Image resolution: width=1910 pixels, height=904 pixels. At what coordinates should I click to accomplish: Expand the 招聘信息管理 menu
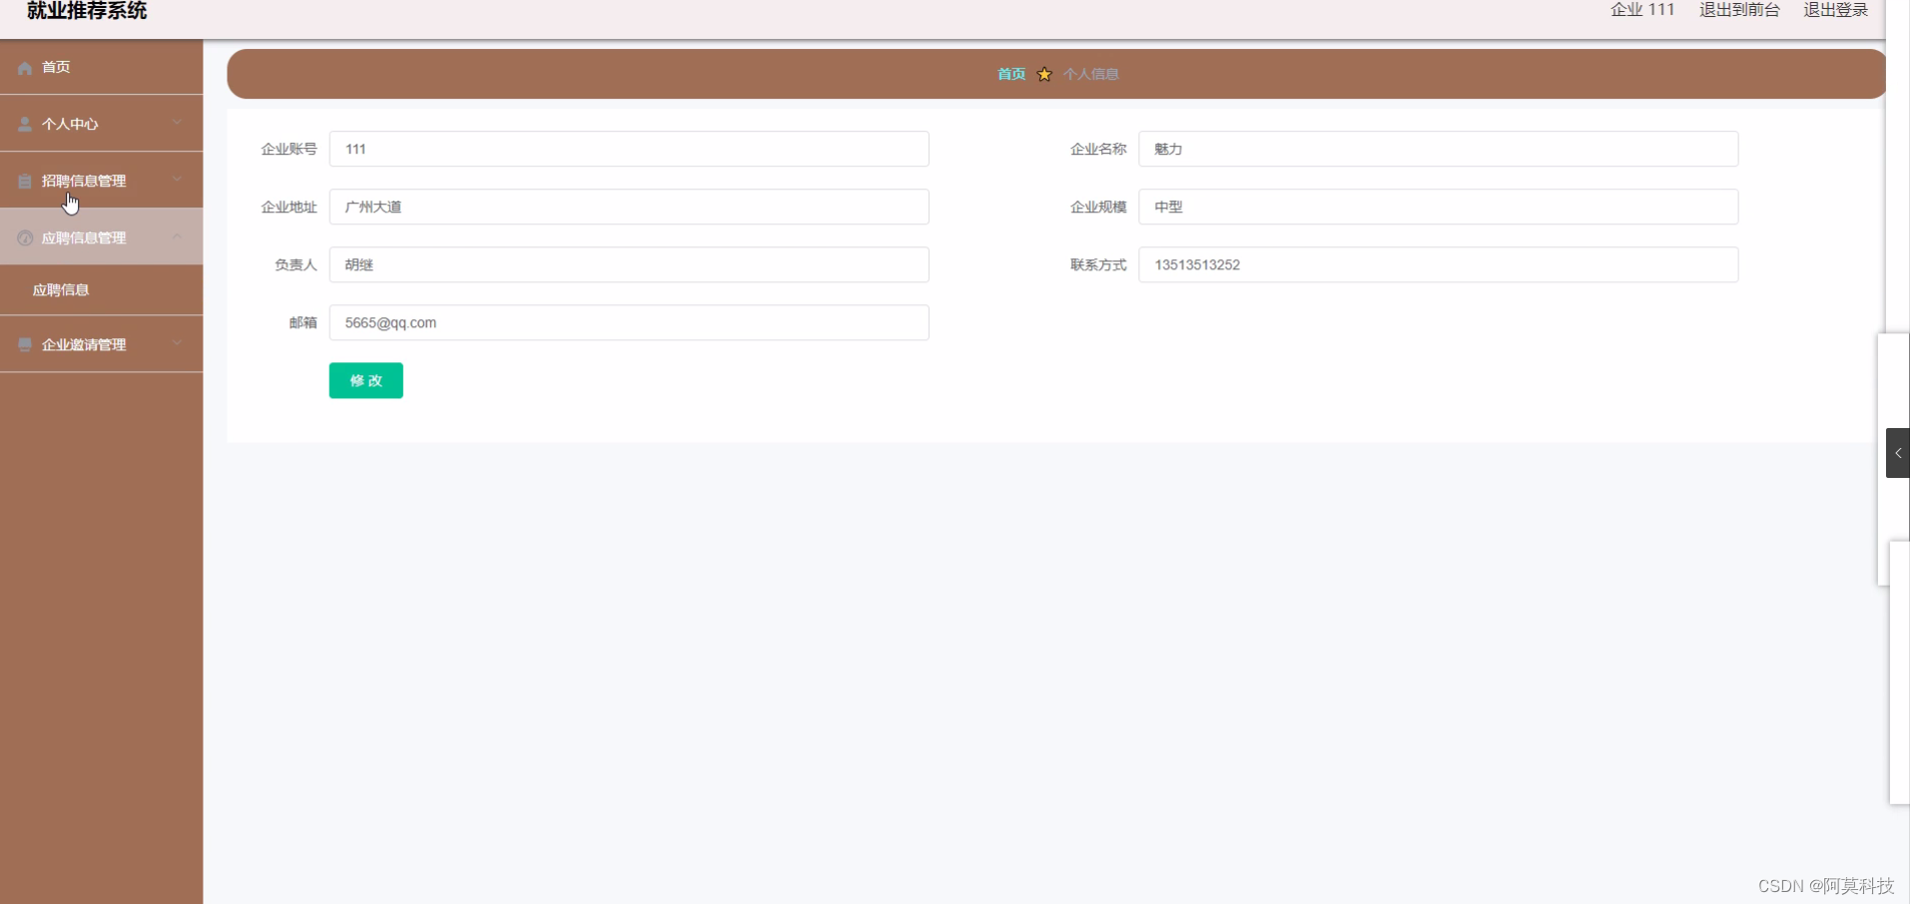(x=100, y=181)
